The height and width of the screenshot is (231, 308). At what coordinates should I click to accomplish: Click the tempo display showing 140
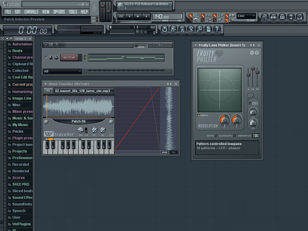[x=162, y=16]
